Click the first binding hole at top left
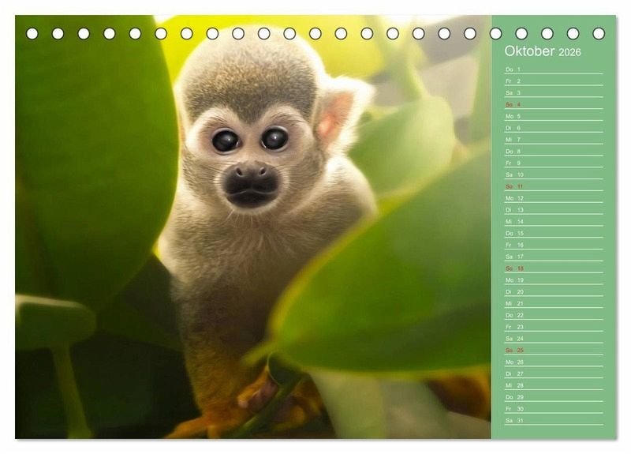631x454 pixels. coord(32,33)
